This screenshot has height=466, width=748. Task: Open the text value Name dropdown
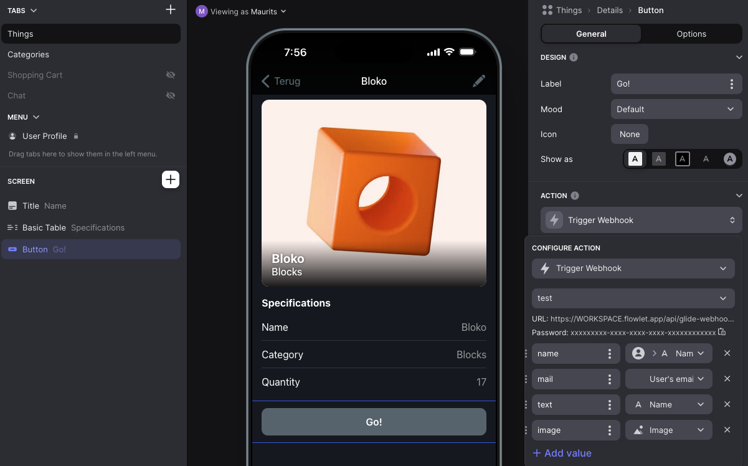point(669,404)
